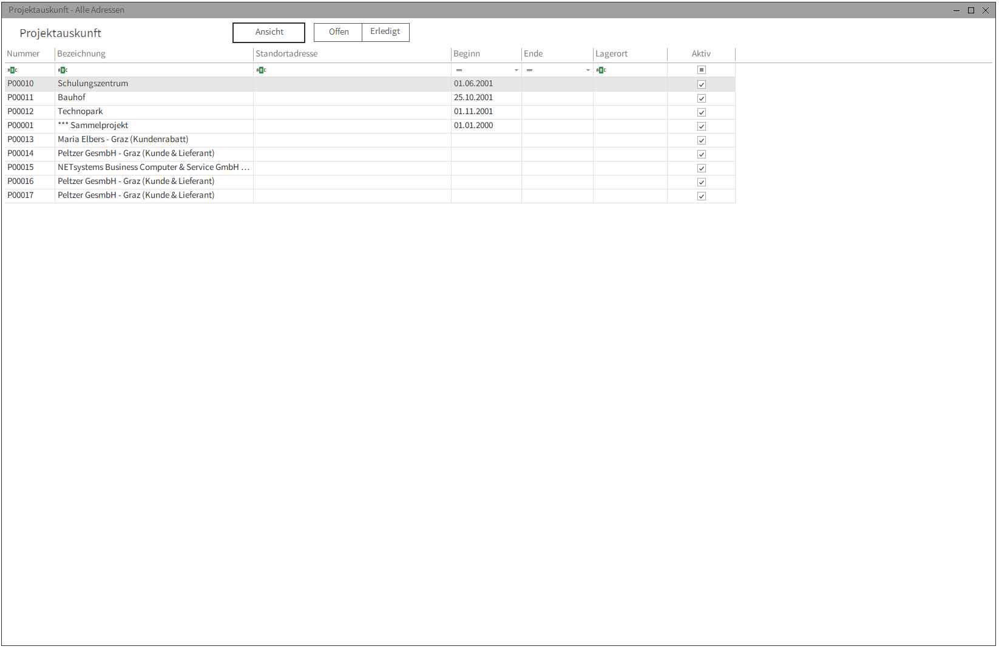The height and width of the screenshot is (649, 999).
Task: Toggle Aktiv checkbox for P00011 Bauhof
Action: point(702,98)
